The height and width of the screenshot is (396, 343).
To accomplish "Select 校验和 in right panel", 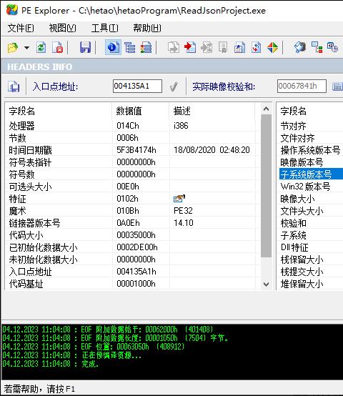I will click(293, 223).
